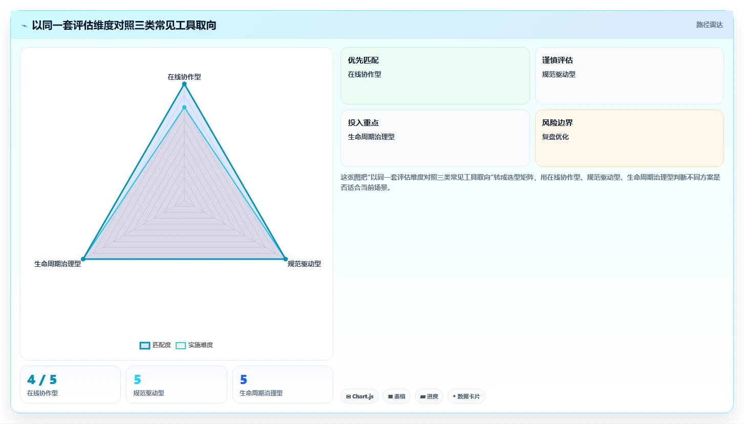
Task: Click the 实施难度 data point below the top vertex
Action: [184, 108]
